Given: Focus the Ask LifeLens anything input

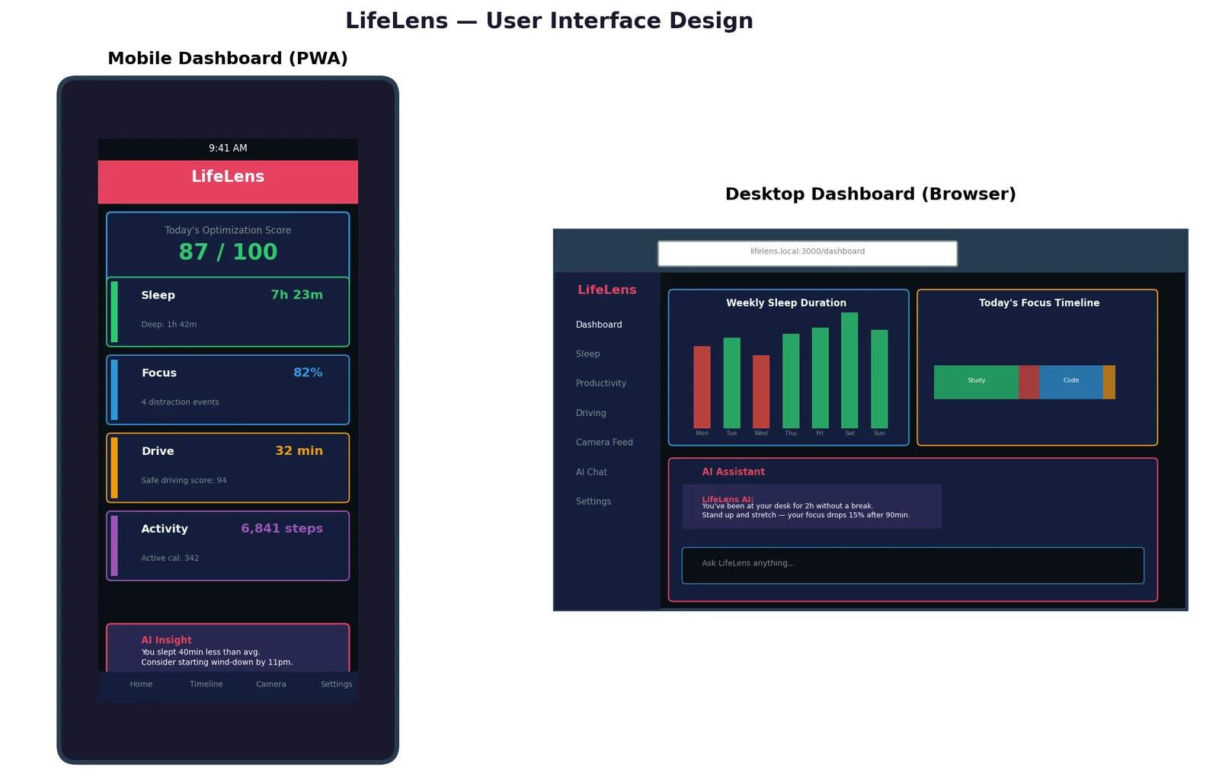Looking at the screenshot, I should click(913, 565).
